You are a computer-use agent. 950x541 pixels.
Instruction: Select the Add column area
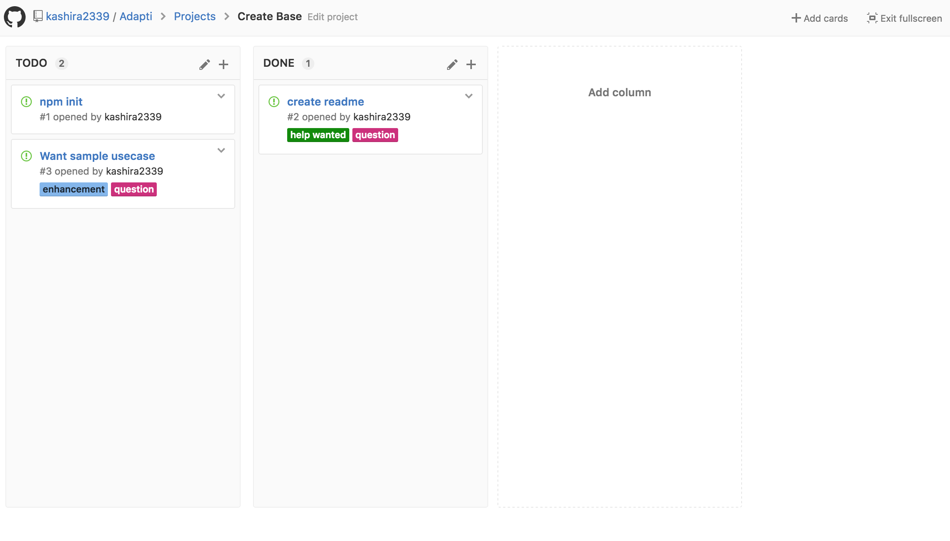tap(619, 92)
